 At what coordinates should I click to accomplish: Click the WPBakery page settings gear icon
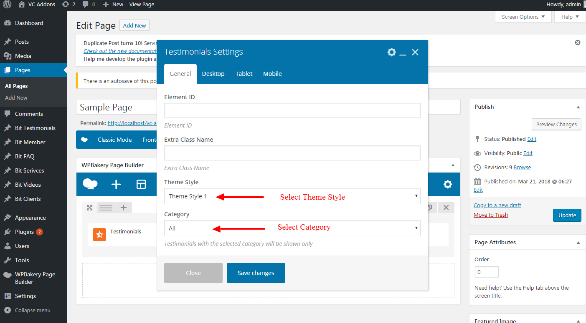(x=448, y=185)
